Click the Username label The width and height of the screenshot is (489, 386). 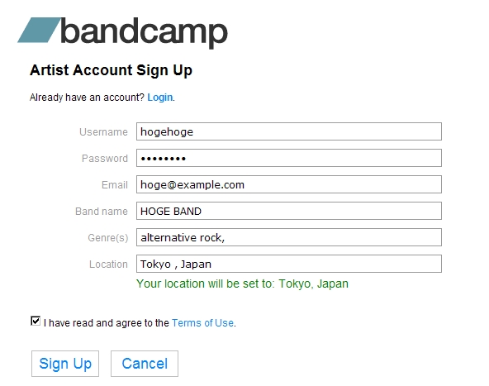[x=103, y=132]
